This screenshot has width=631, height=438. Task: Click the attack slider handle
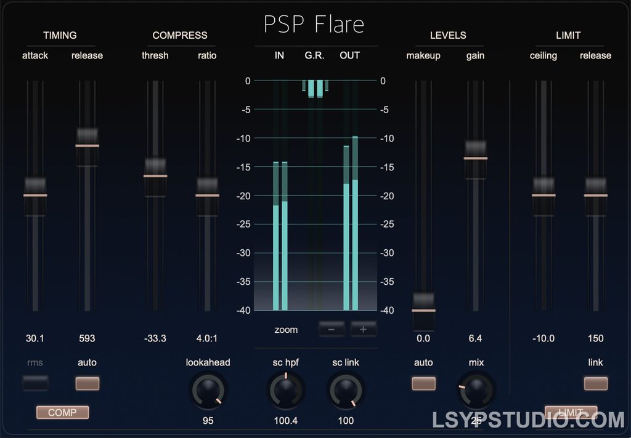(x=35, y=196)
